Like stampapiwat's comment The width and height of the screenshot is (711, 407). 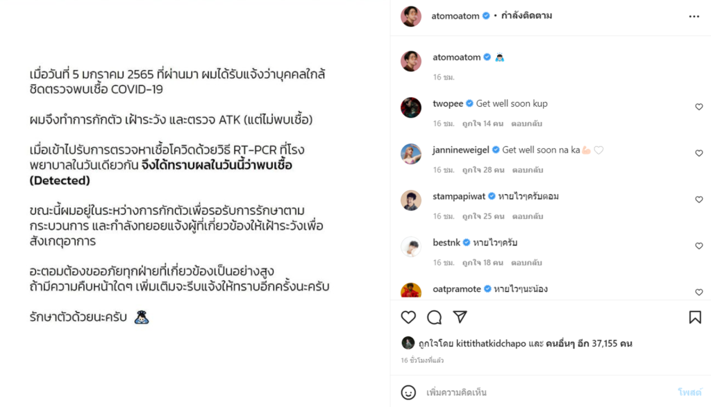pos(699,200)
